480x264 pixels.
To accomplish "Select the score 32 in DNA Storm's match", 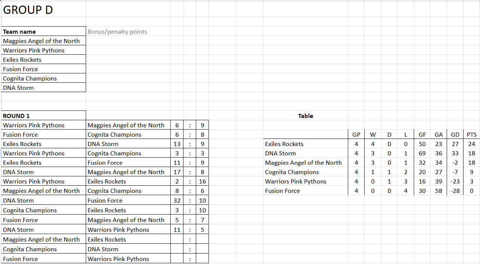I will tap(177, 201).
